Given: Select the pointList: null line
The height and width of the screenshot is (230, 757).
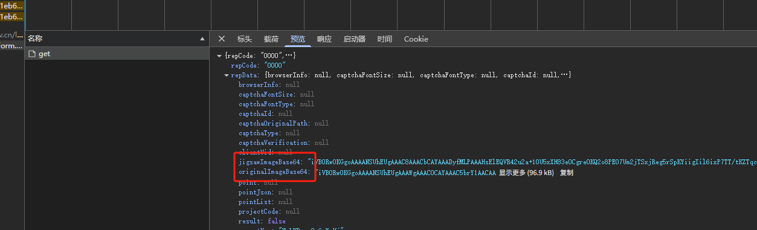Looking at the screenshot, I should [x=265, y=202].
